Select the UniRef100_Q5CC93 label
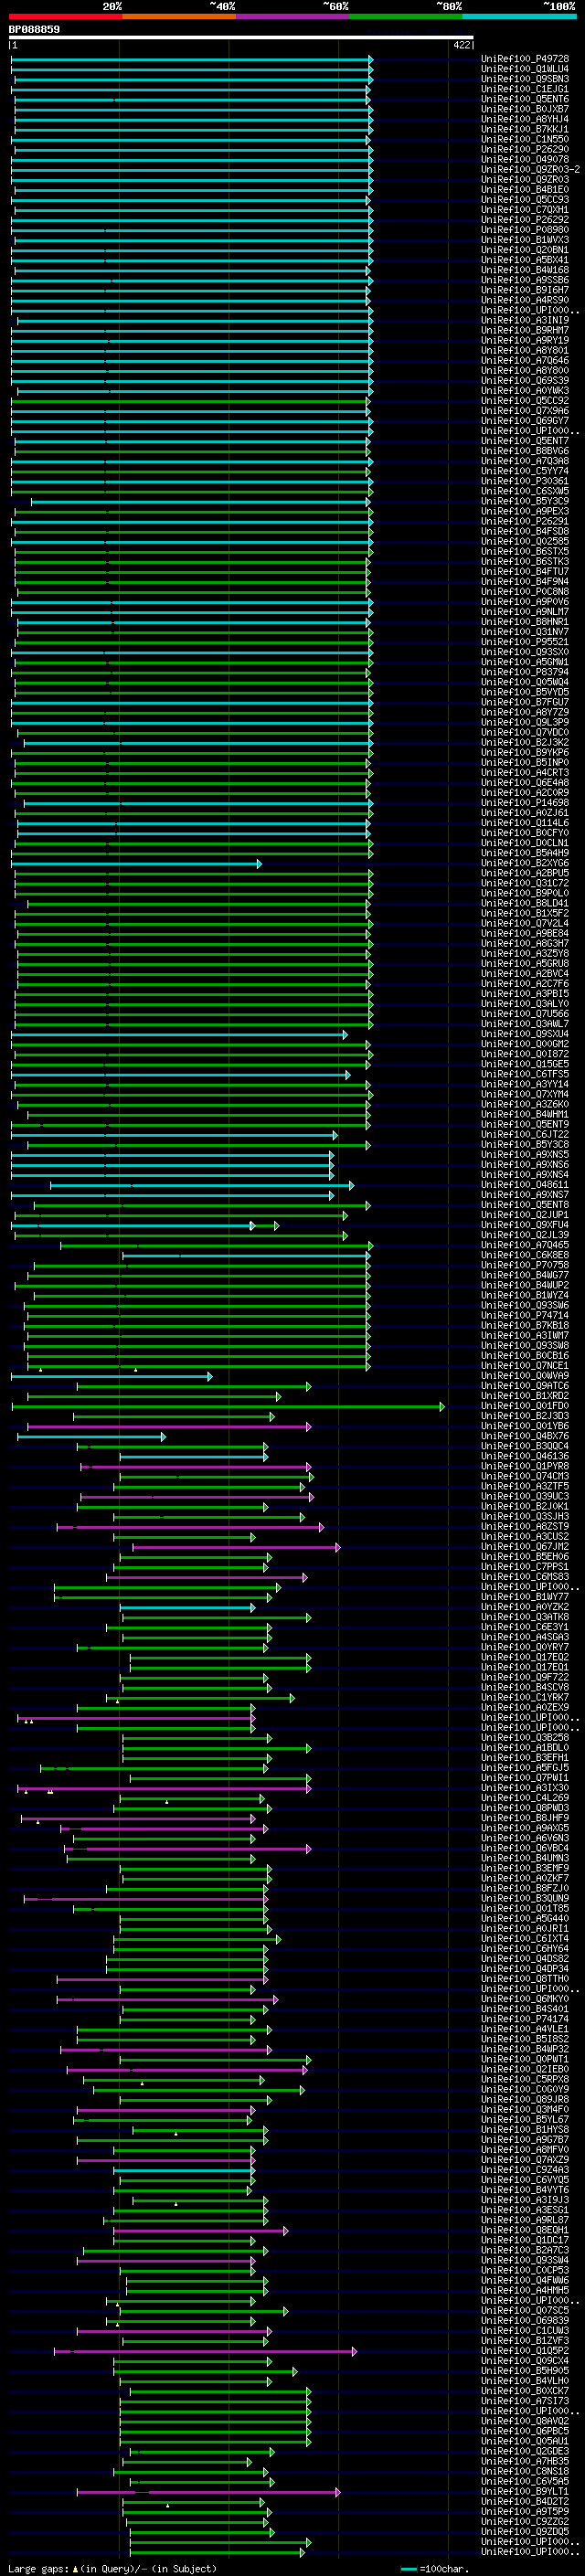This screenshot has height=2576, width=585. tap(525, 199)
